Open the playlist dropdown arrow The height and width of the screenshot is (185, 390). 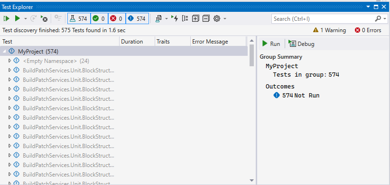[167, 19]
